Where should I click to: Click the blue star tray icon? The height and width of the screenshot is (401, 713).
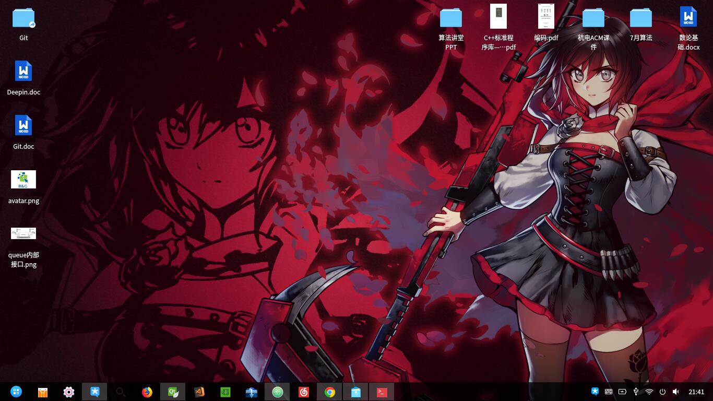[x=595, y=392]
